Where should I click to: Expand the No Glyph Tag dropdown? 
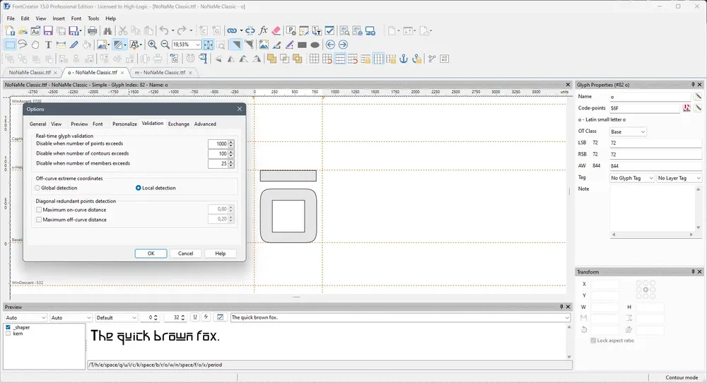(x=632, y=178)
